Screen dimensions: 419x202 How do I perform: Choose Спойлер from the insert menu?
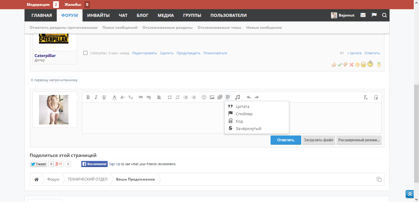point(244,114)
